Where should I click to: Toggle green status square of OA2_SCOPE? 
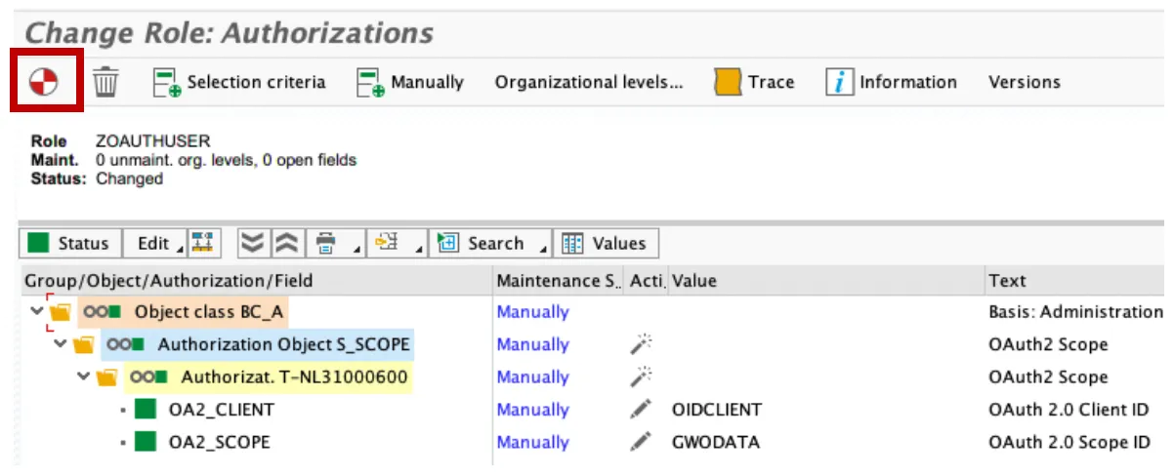point(146,442)
